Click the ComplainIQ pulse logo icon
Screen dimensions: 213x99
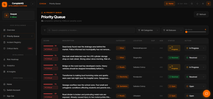(x=4, y=4)
